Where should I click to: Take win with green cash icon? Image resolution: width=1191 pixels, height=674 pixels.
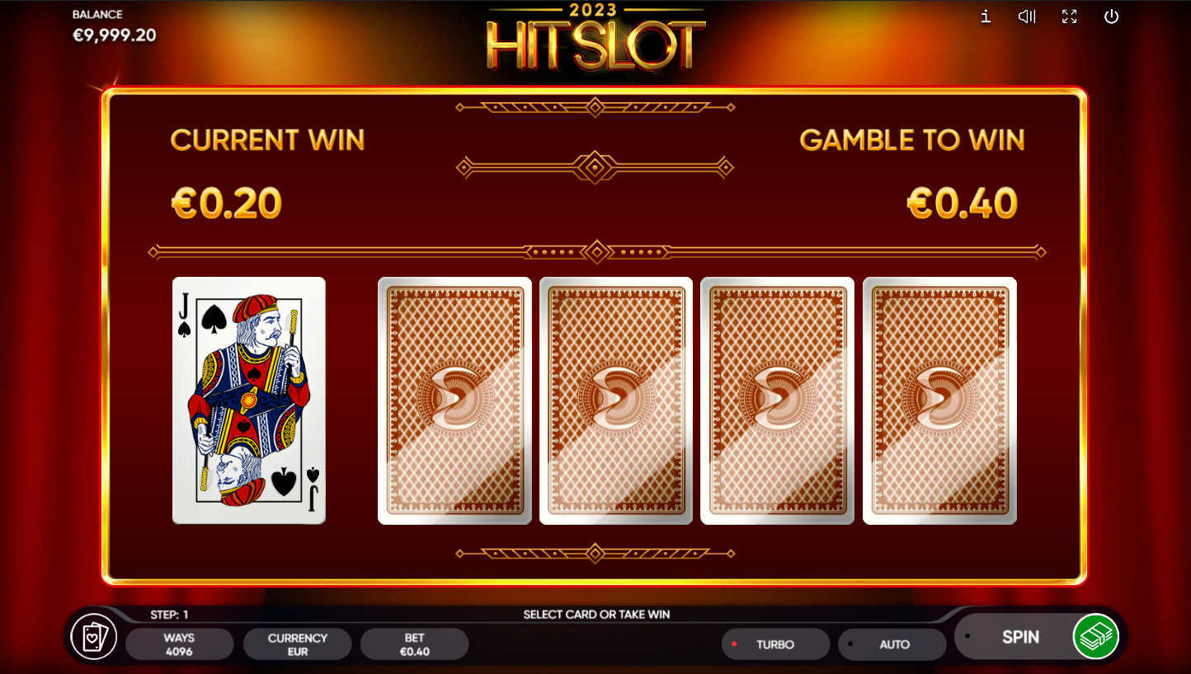point(1095,637)
